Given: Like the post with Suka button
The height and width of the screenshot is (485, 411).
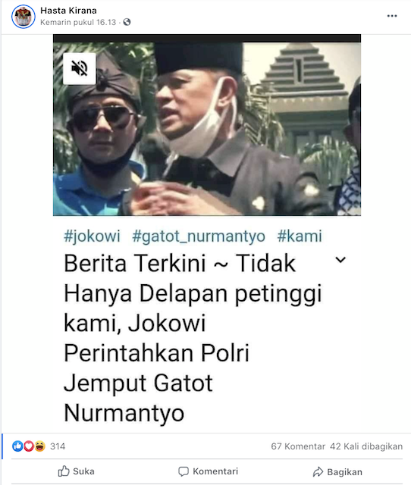Looking at the screenshot, I should (76, 471).
